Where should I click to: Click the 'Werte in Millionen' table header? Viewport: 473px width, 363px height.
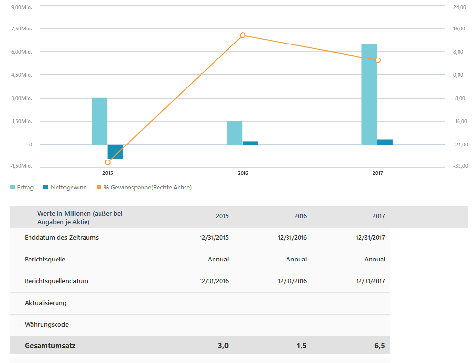80,218
